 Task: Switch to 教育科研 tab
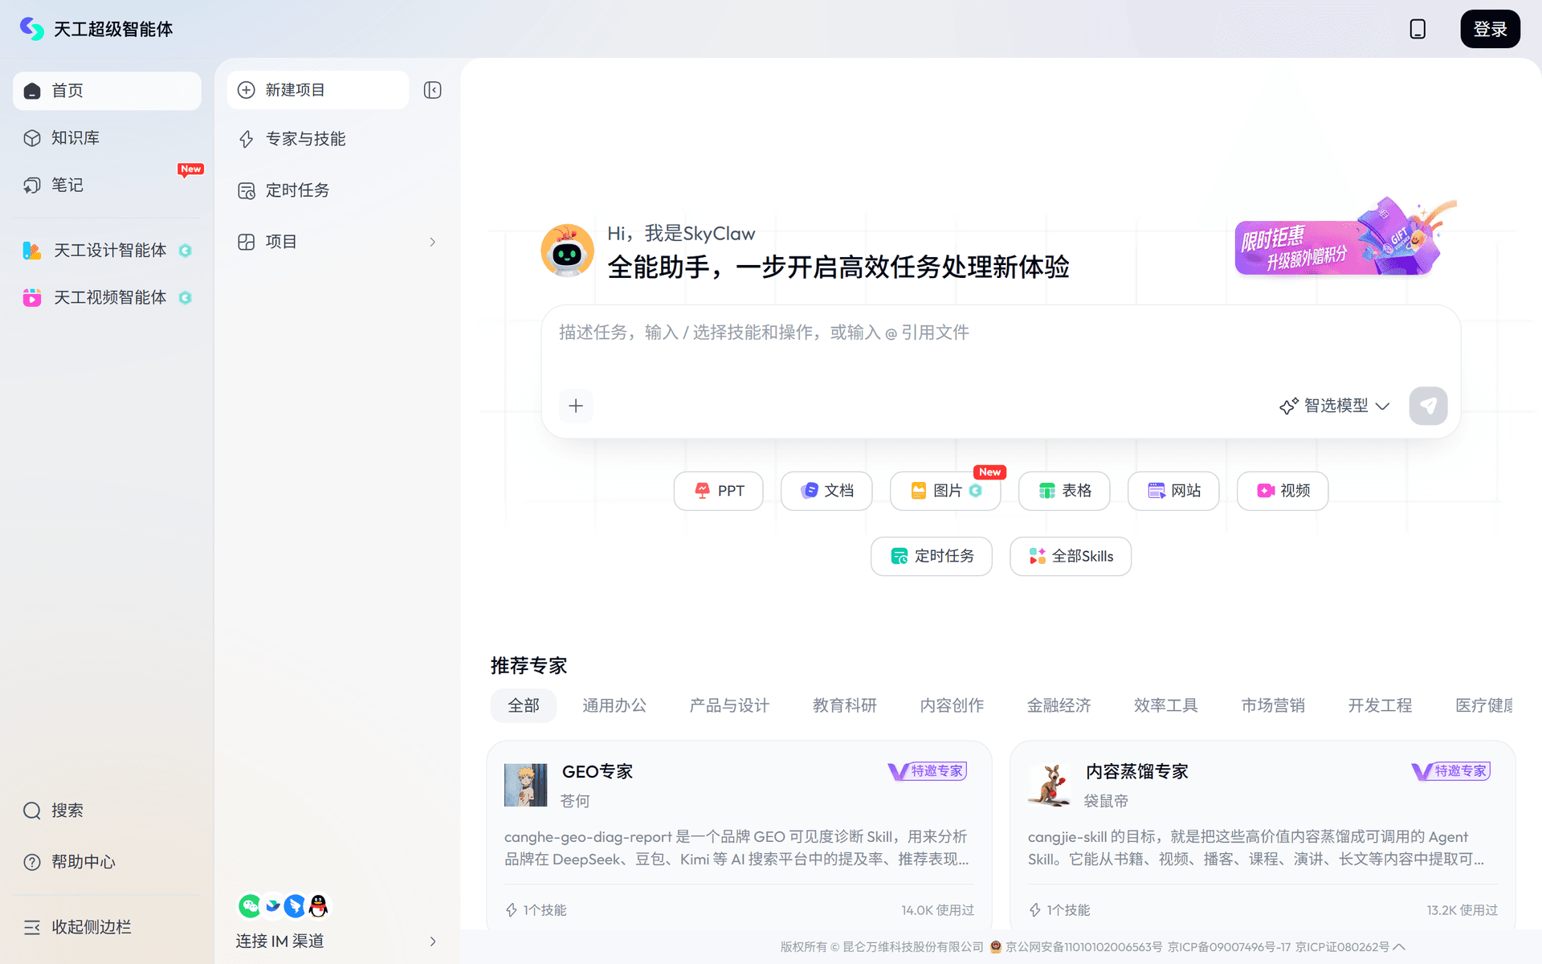tap(845, 706)
